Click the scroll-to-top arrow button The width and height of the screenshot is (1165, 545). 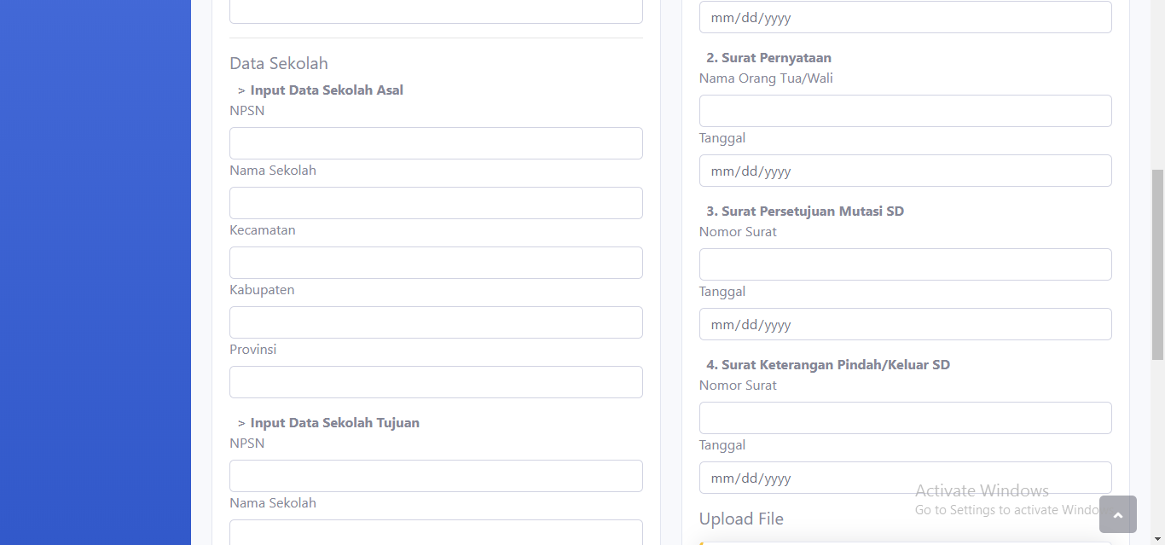click(1117, 514)
